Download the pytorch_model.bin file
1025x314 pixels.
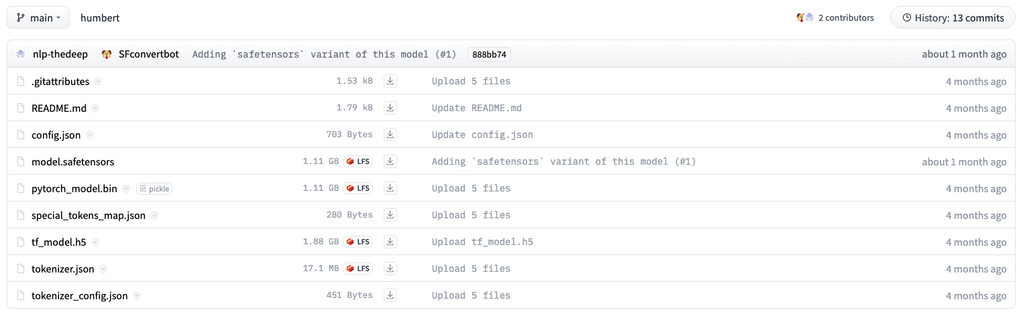tap(390, 188)
